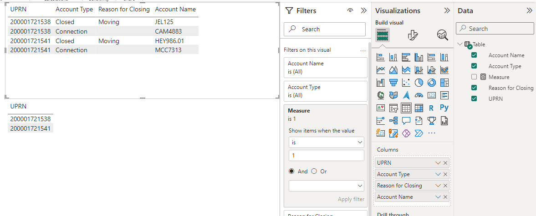Remove Reason for Closing from Columns well
This screenshot has height=216, width=536.
click(445, 185)
